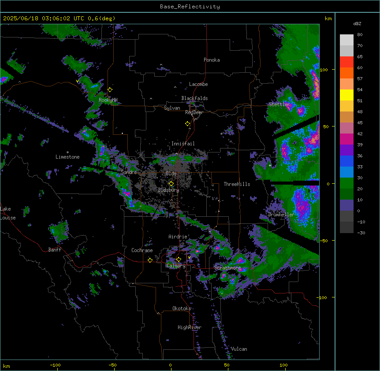Image resolution: width=380 pixels, height=371 pixels.
Task: Click the magenta 39-42 dBZ legend color
Action: (x=346, y=139)
